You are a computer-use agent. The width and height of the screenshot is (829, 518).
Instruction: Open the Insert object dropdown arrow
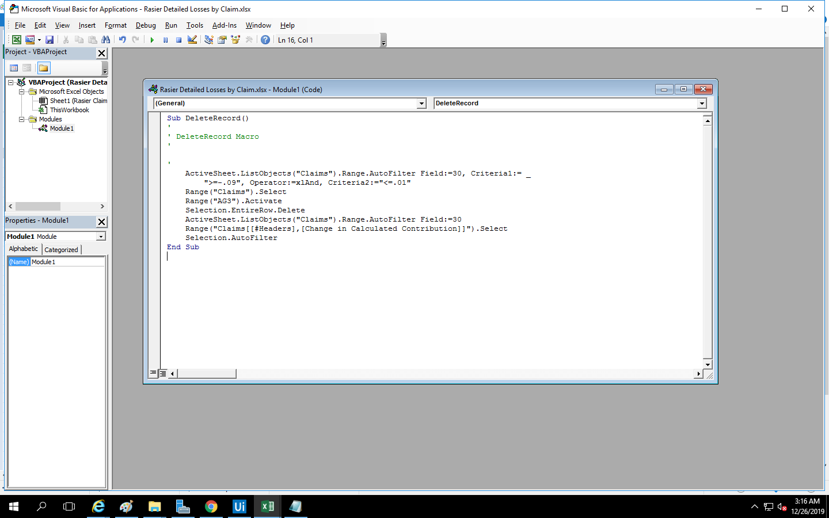(39, 40)
